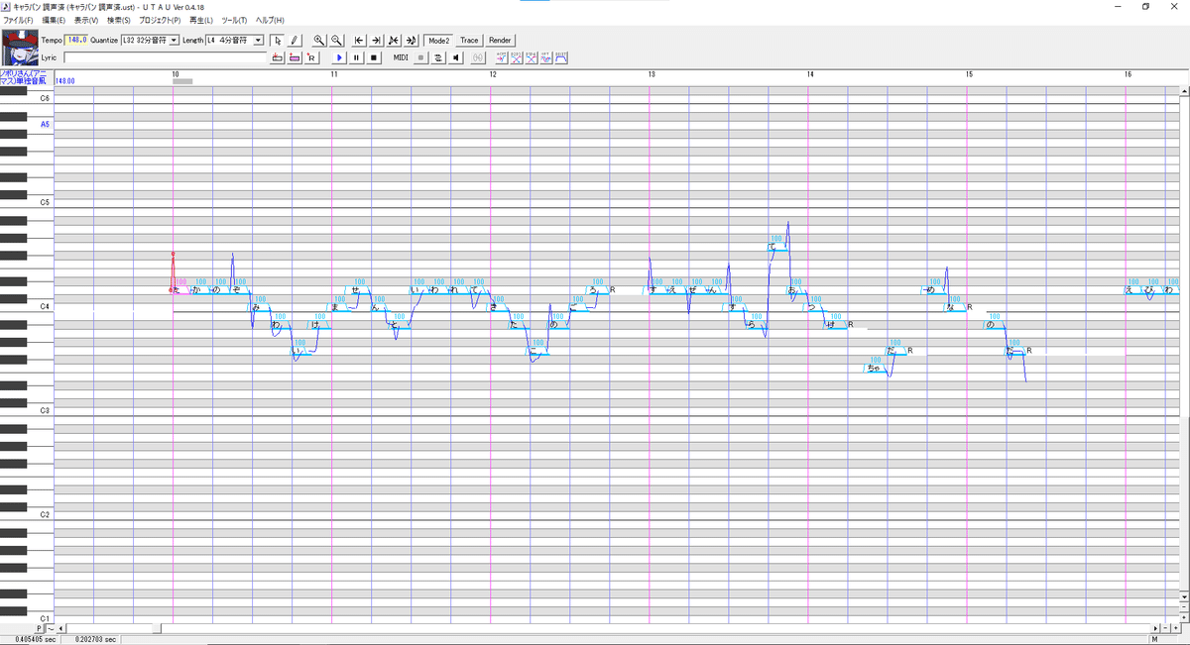Click horizontal zoom minus button
Viewport: 1190px width, 645px height.
pyautogui.click(x=1166, y=628)
